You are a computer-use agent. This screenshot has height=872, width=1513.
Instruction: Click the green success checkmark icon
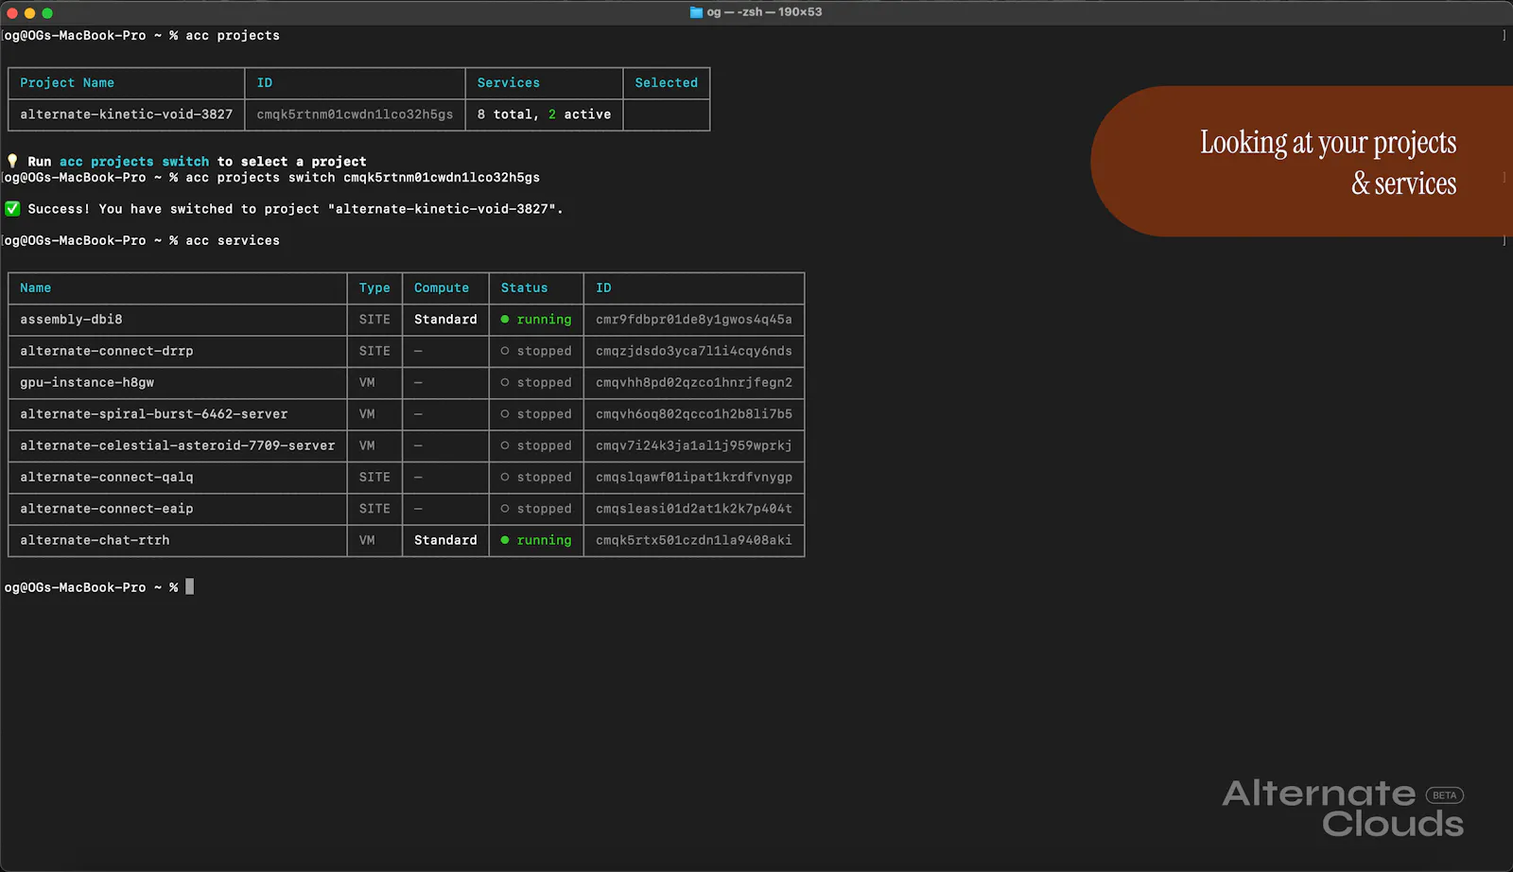click(12, 209)
